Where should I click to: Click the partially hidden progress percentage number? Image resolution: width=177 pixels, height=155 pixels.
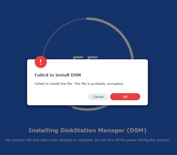(85, 58)
